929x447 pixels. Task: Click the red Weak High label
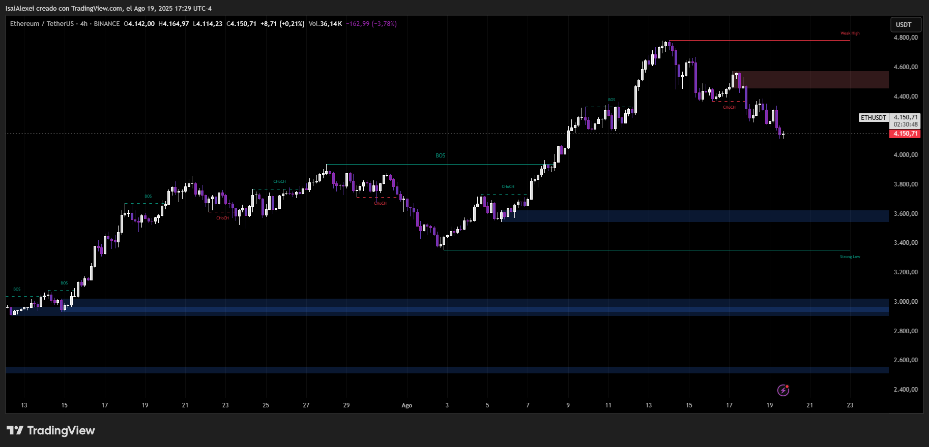pos(850,34)
